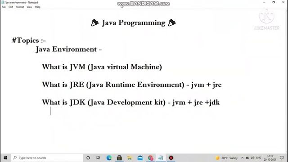Open the Help menu
The width and height of the screenshot is (288, 162).
37,7
